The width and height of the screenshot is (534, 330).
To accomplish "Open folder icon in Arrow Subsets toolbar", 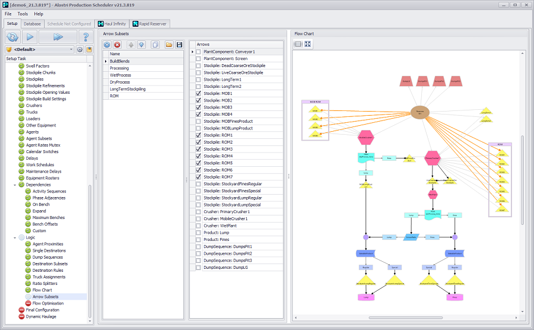I will (169, 45).
